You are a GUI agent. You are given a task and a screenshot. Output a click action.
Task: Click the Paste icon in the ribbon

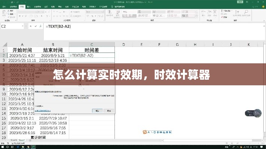[x=4, y=14]
